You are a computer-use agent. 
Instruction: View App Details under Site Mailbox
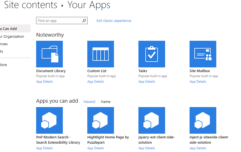[x=198, y=82]
